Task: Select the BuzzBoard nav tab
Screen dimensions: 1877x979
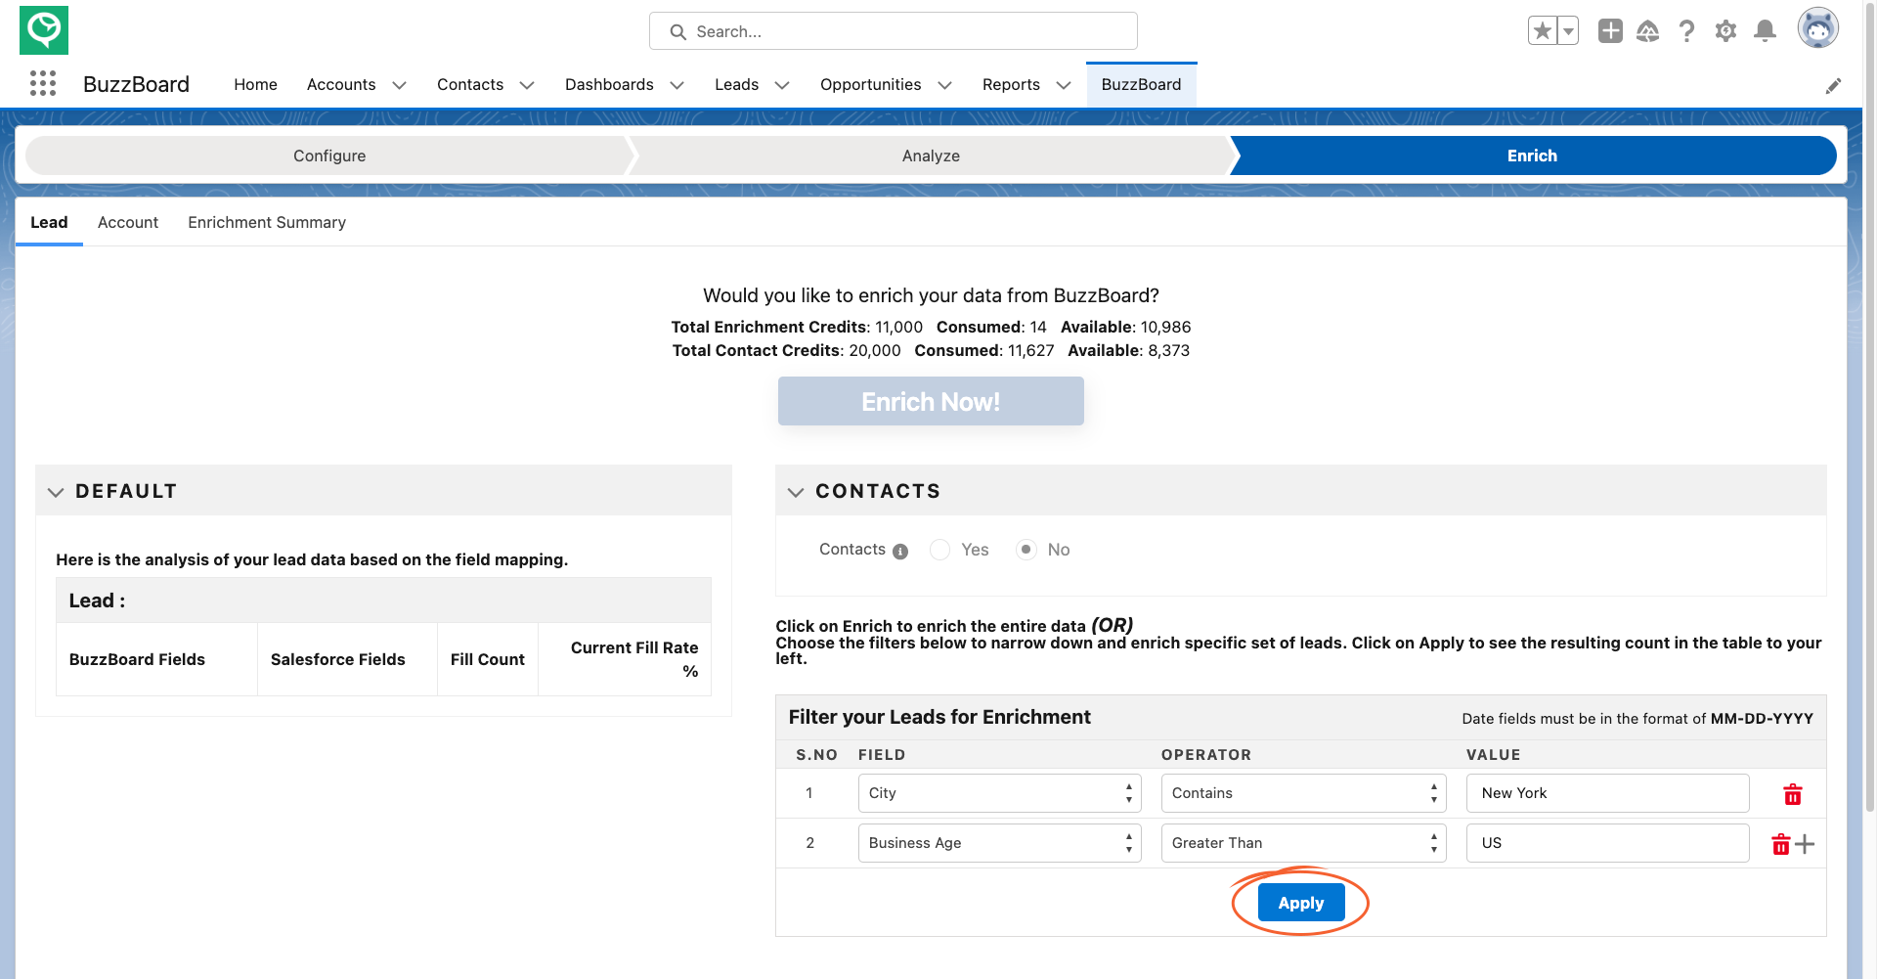Action: click(1141, 85)
